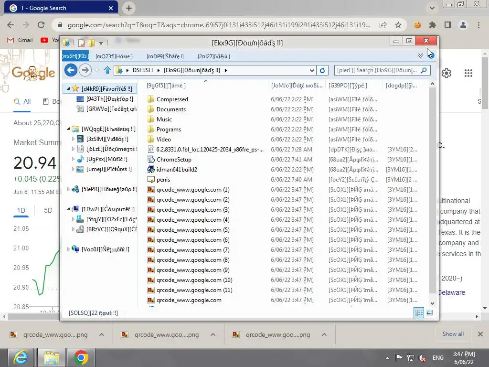Click the New folder quick access icon
The height and width of the screenshot is (367, 489).
(92, 43)
